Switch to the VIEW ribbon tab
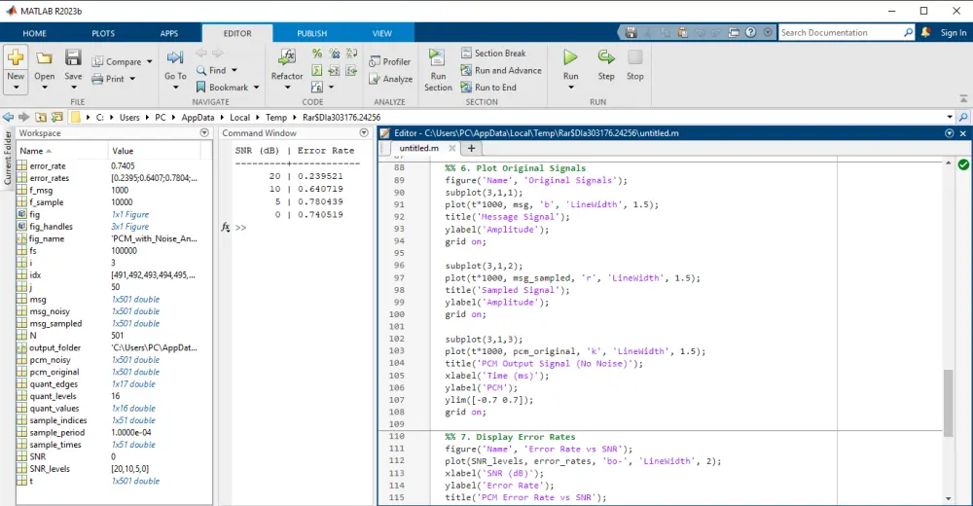973x506 pixels. (x=381, y=33)
